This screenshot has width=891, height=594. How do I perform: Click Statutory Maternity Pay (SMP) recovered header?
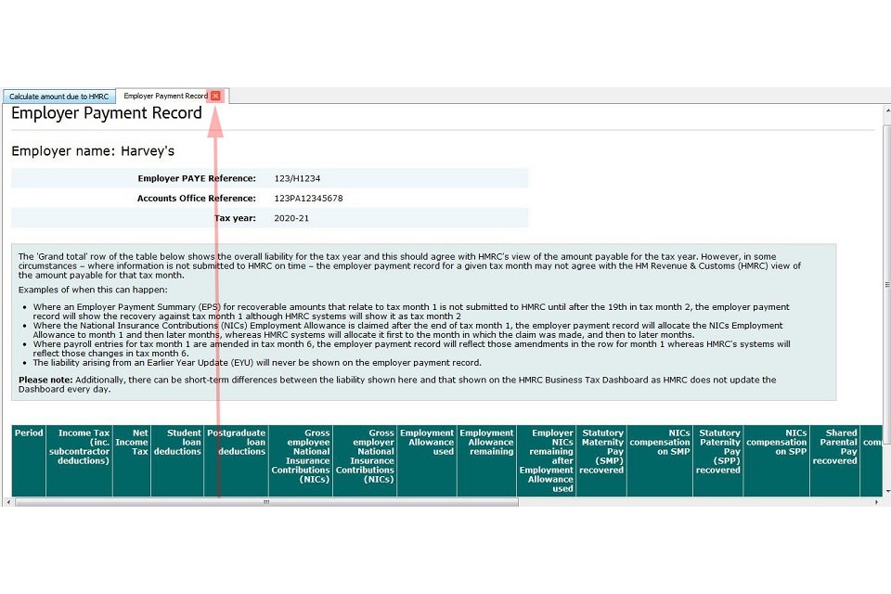[601, 461]
